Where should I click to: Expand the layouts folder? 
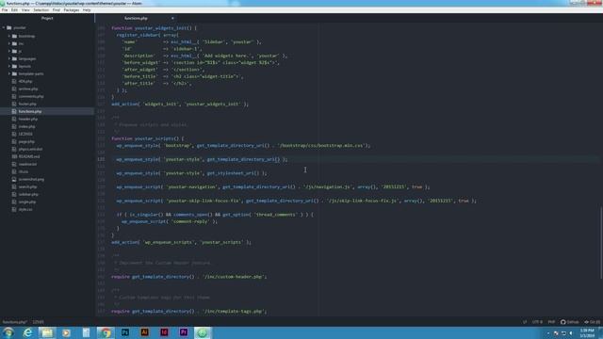point(9,66)
